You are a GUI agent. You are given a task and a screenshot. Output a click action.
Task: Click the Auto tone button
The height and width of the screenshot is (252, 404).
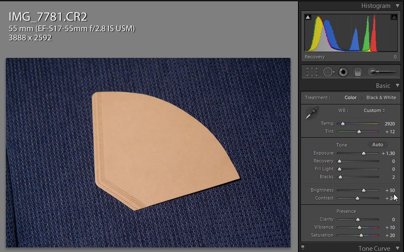pyautogui.click(x=378, y=145)
